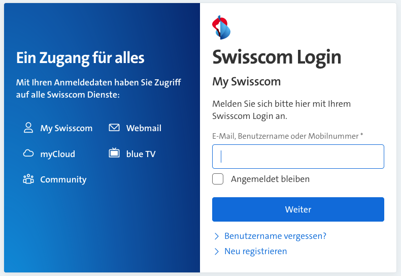Click chevron beside Neu registrieren
Image resolution: width=401 pixels, height=276 pixels.
pos(217,252)
